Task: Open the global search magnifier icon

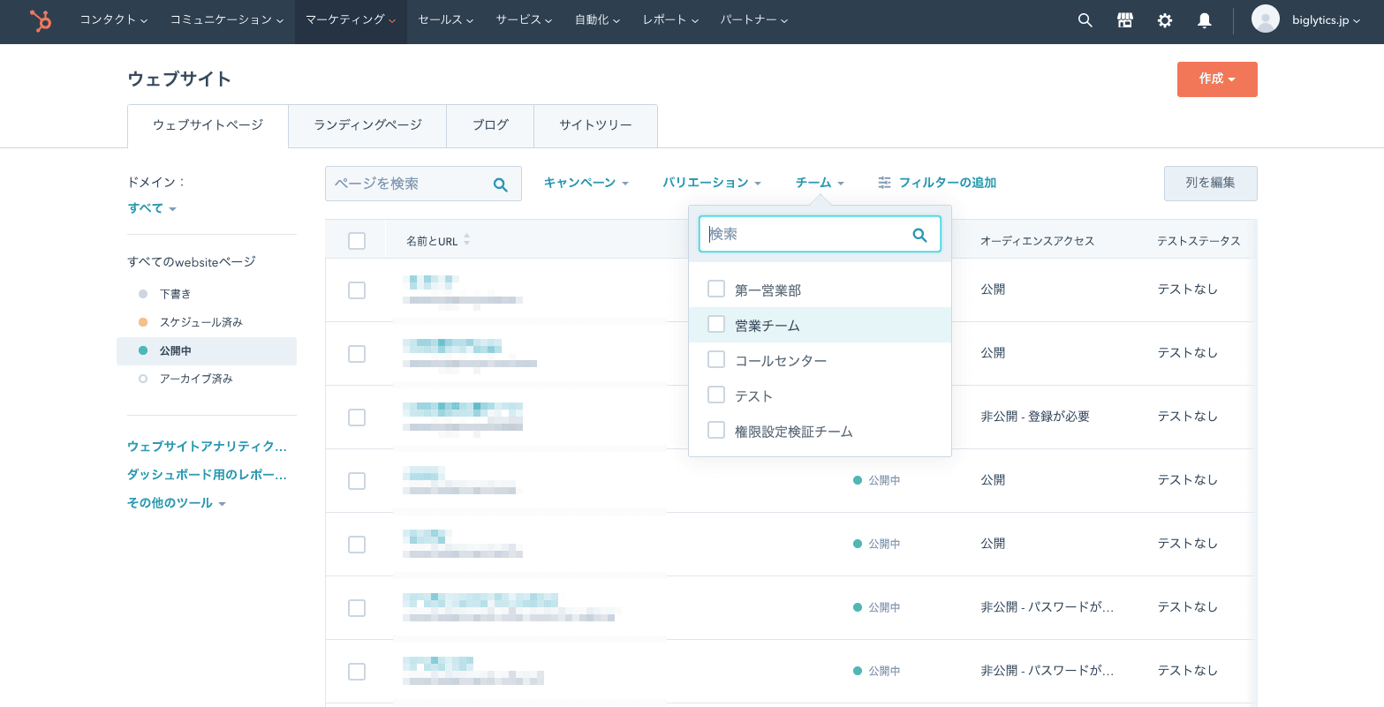Action: pos(1085,19)
